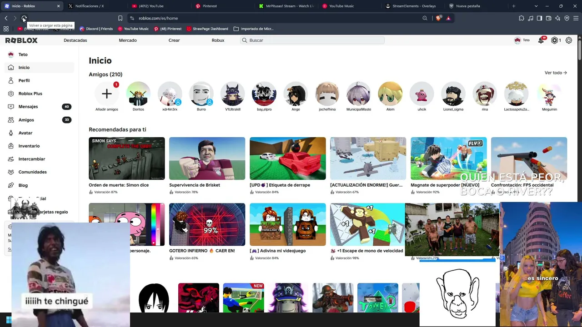Open Comunidades icon in the sidebar

[x=11, y=172]
